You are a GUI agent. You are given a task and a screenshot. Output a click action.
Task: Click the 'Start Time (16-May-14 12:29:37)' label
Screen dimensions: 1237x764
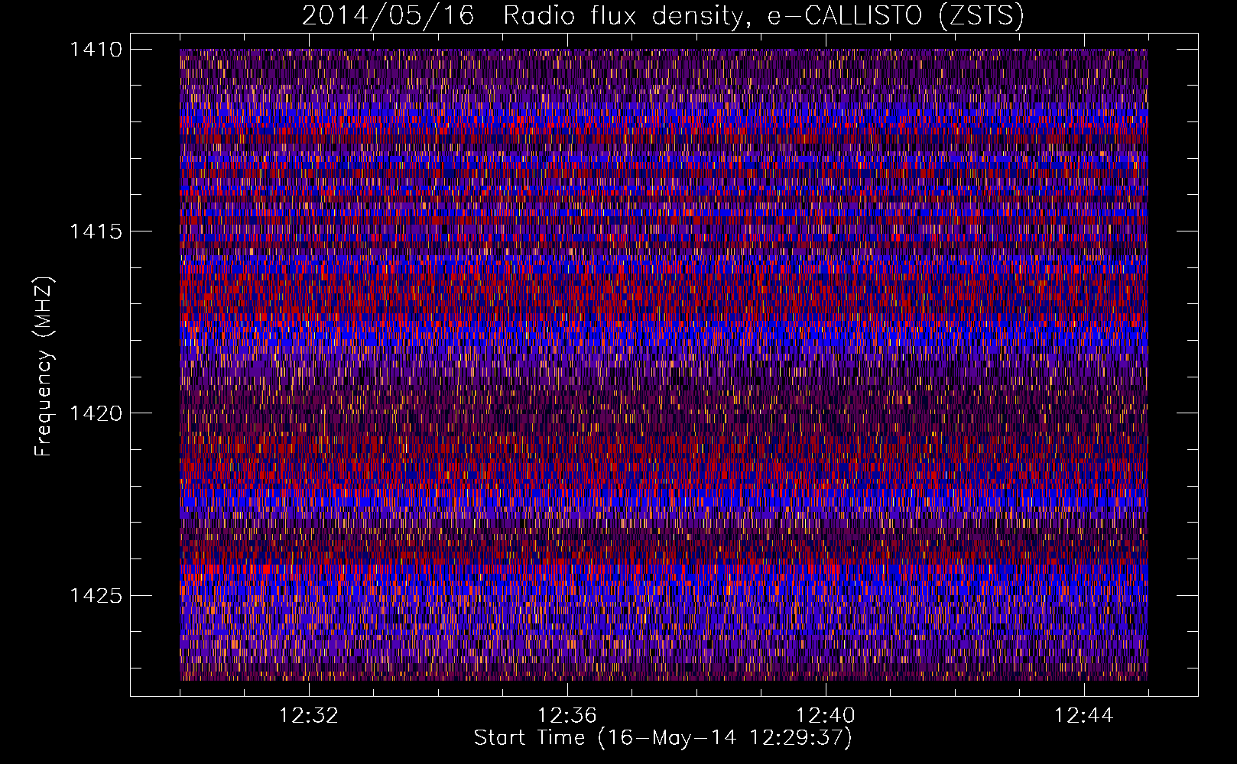pos(663,738)
